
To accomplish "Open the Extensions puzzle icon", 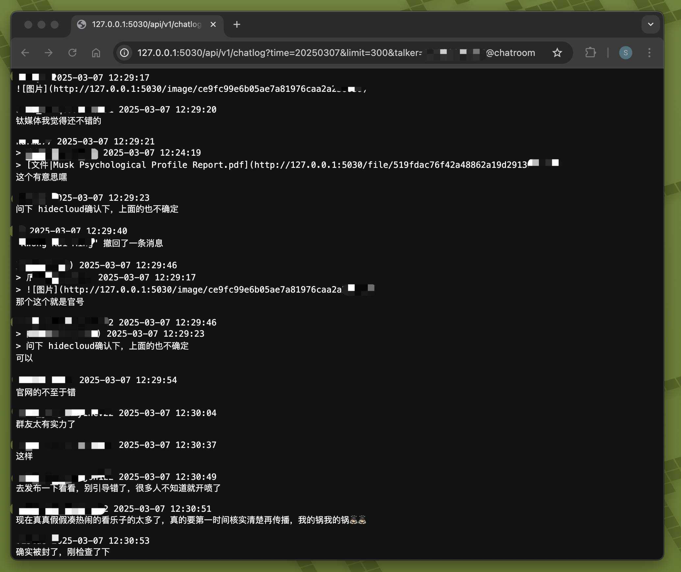I will pos(591,53).
